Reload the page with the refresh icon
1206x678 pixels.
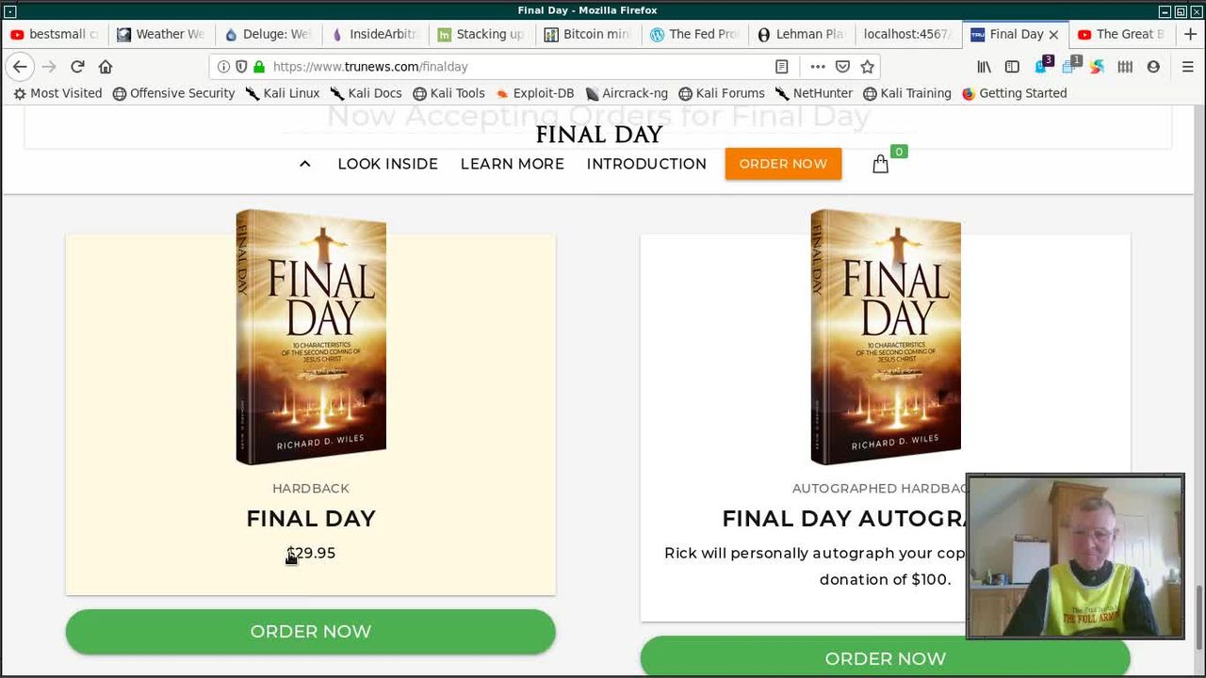[x=77, y=67]
